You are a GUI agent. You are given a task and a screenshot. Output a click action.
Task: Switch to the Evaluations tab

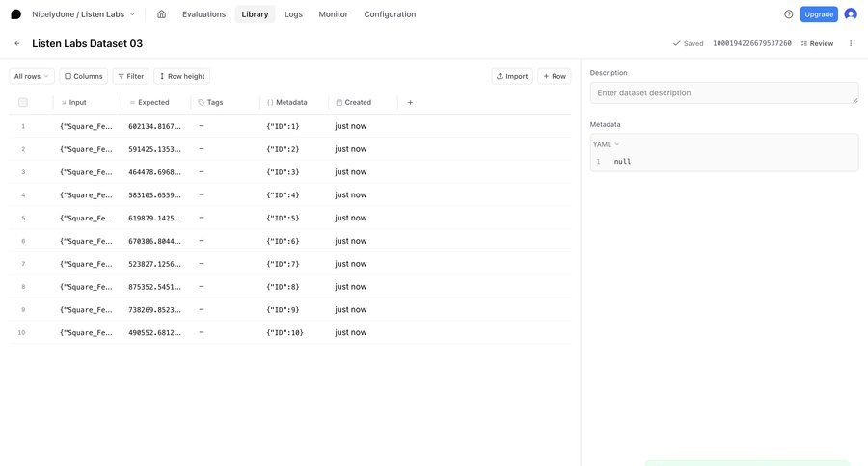coord(203,14)
